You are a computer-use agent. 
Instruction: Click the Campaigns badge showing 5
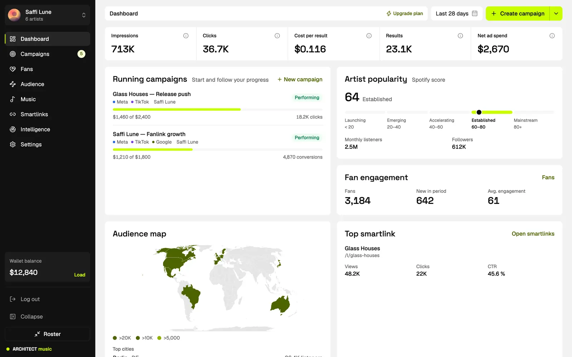pyautogui.click(x=81, y=54)
